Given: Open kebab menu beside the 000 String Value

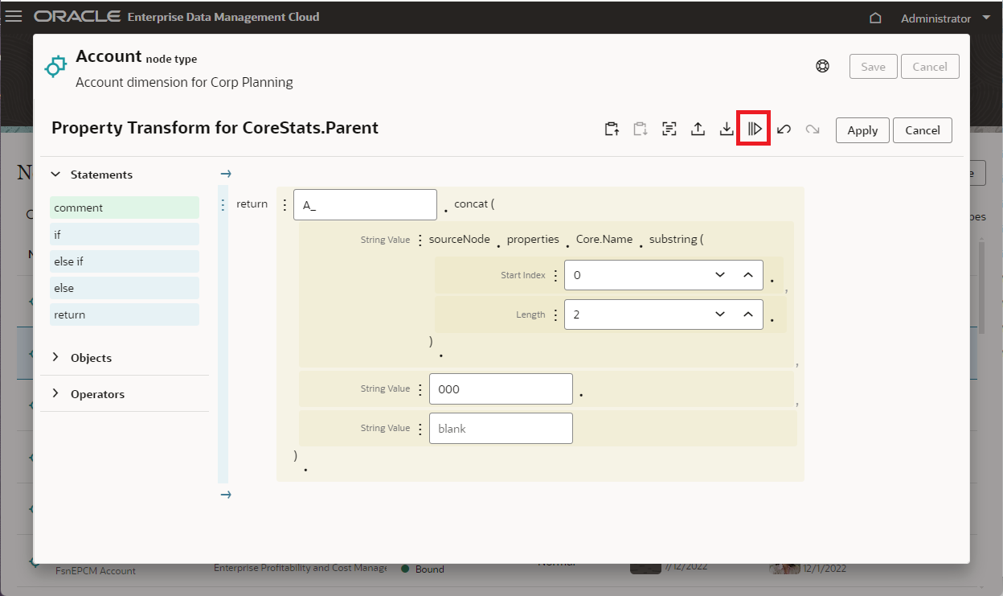Looking at the screenshot, I should coord(420,388).
